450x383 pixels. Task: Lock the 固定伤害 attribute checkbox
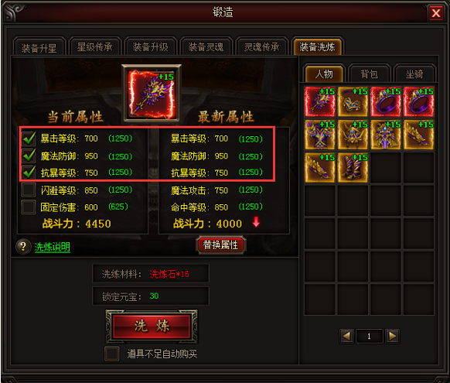coord(29,207)
